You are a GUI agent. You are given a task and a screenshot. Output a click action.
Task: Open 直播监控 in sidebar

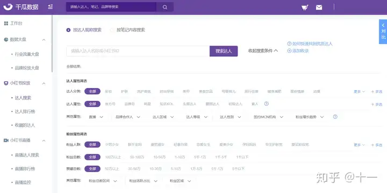23,182
